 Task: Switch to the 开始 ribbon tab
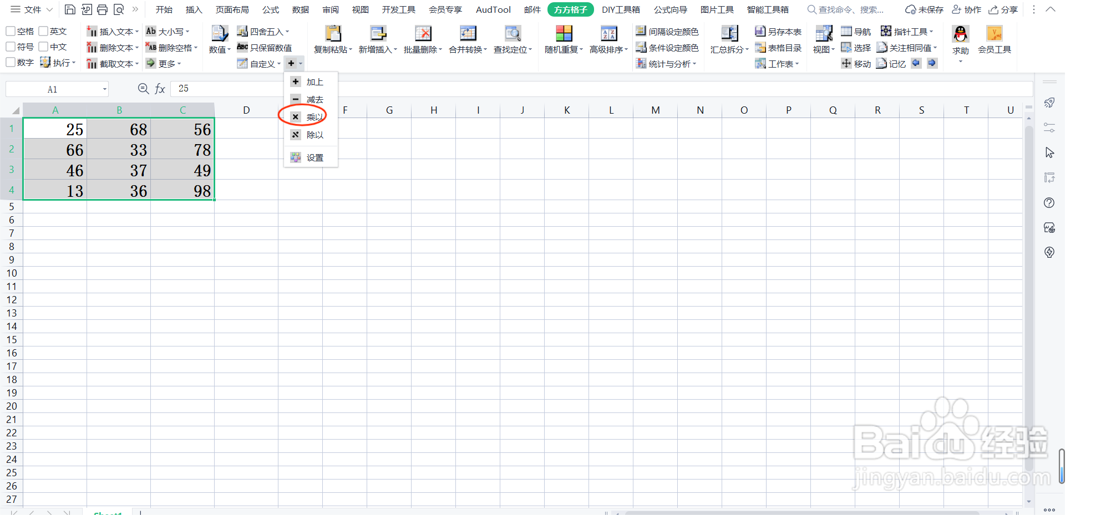click(x=164, y=9)
